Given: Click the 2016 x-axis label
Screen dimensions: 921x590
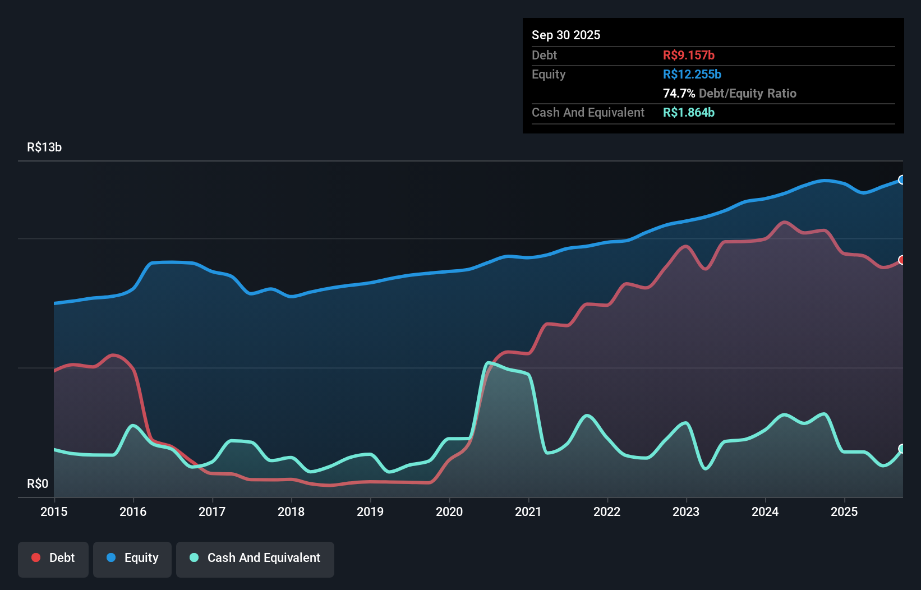Looking at the screenshot, I should point(133,511).
